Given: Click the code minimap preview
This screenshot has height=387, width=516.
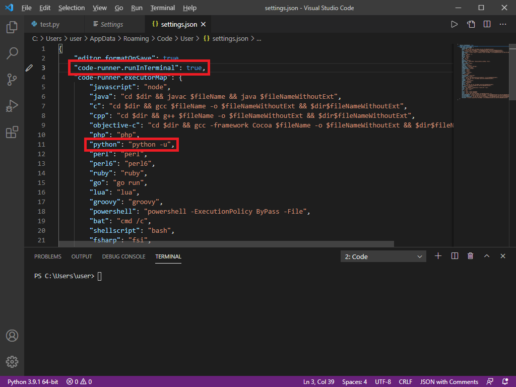Looking at the screenshot, I should click(483, 72).
